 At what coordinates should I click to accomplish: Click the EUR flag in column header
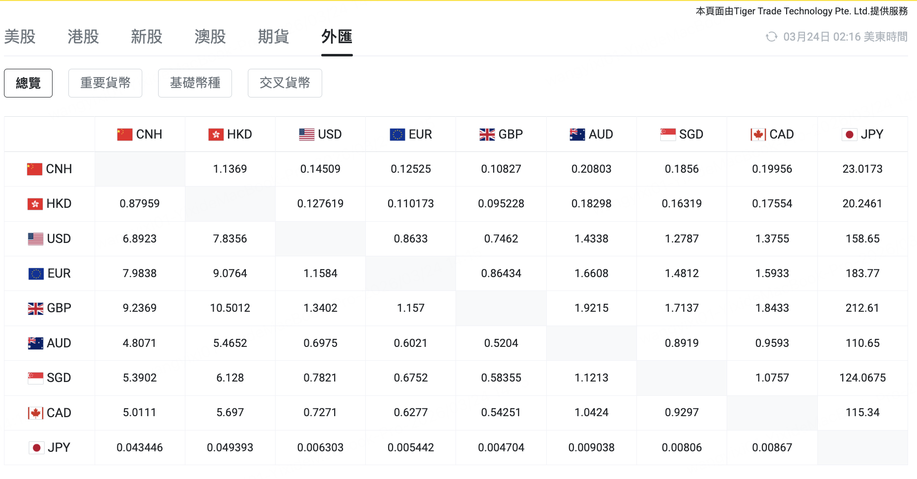(x=397, y=135)
